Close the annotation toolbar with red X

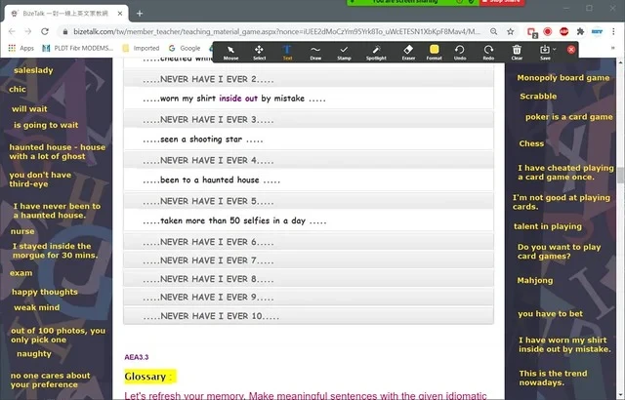tap(571, 50)
